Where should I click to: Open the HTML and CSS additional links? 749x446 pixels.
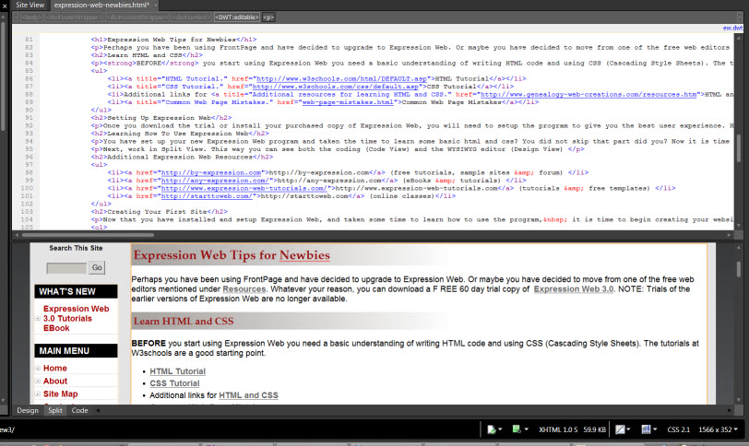tap(248, 395)
